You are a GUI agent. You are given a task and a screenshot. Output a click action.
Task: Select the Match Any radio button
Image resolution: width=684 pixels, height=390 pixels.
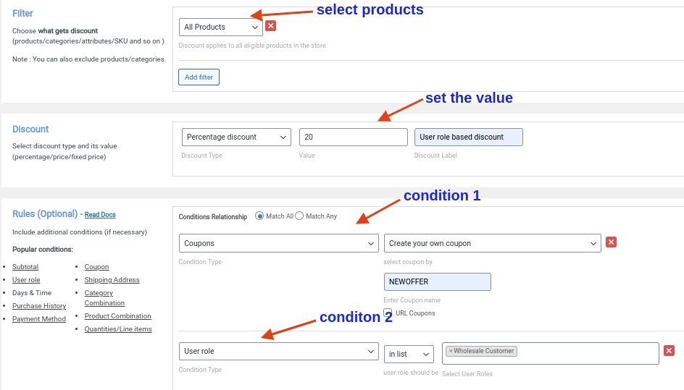click(299, 216)
